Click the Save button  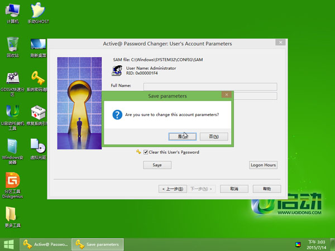tap(157, 165)
